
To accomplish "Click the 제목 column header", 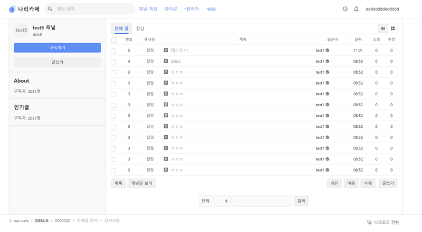I will pos(243,39).
